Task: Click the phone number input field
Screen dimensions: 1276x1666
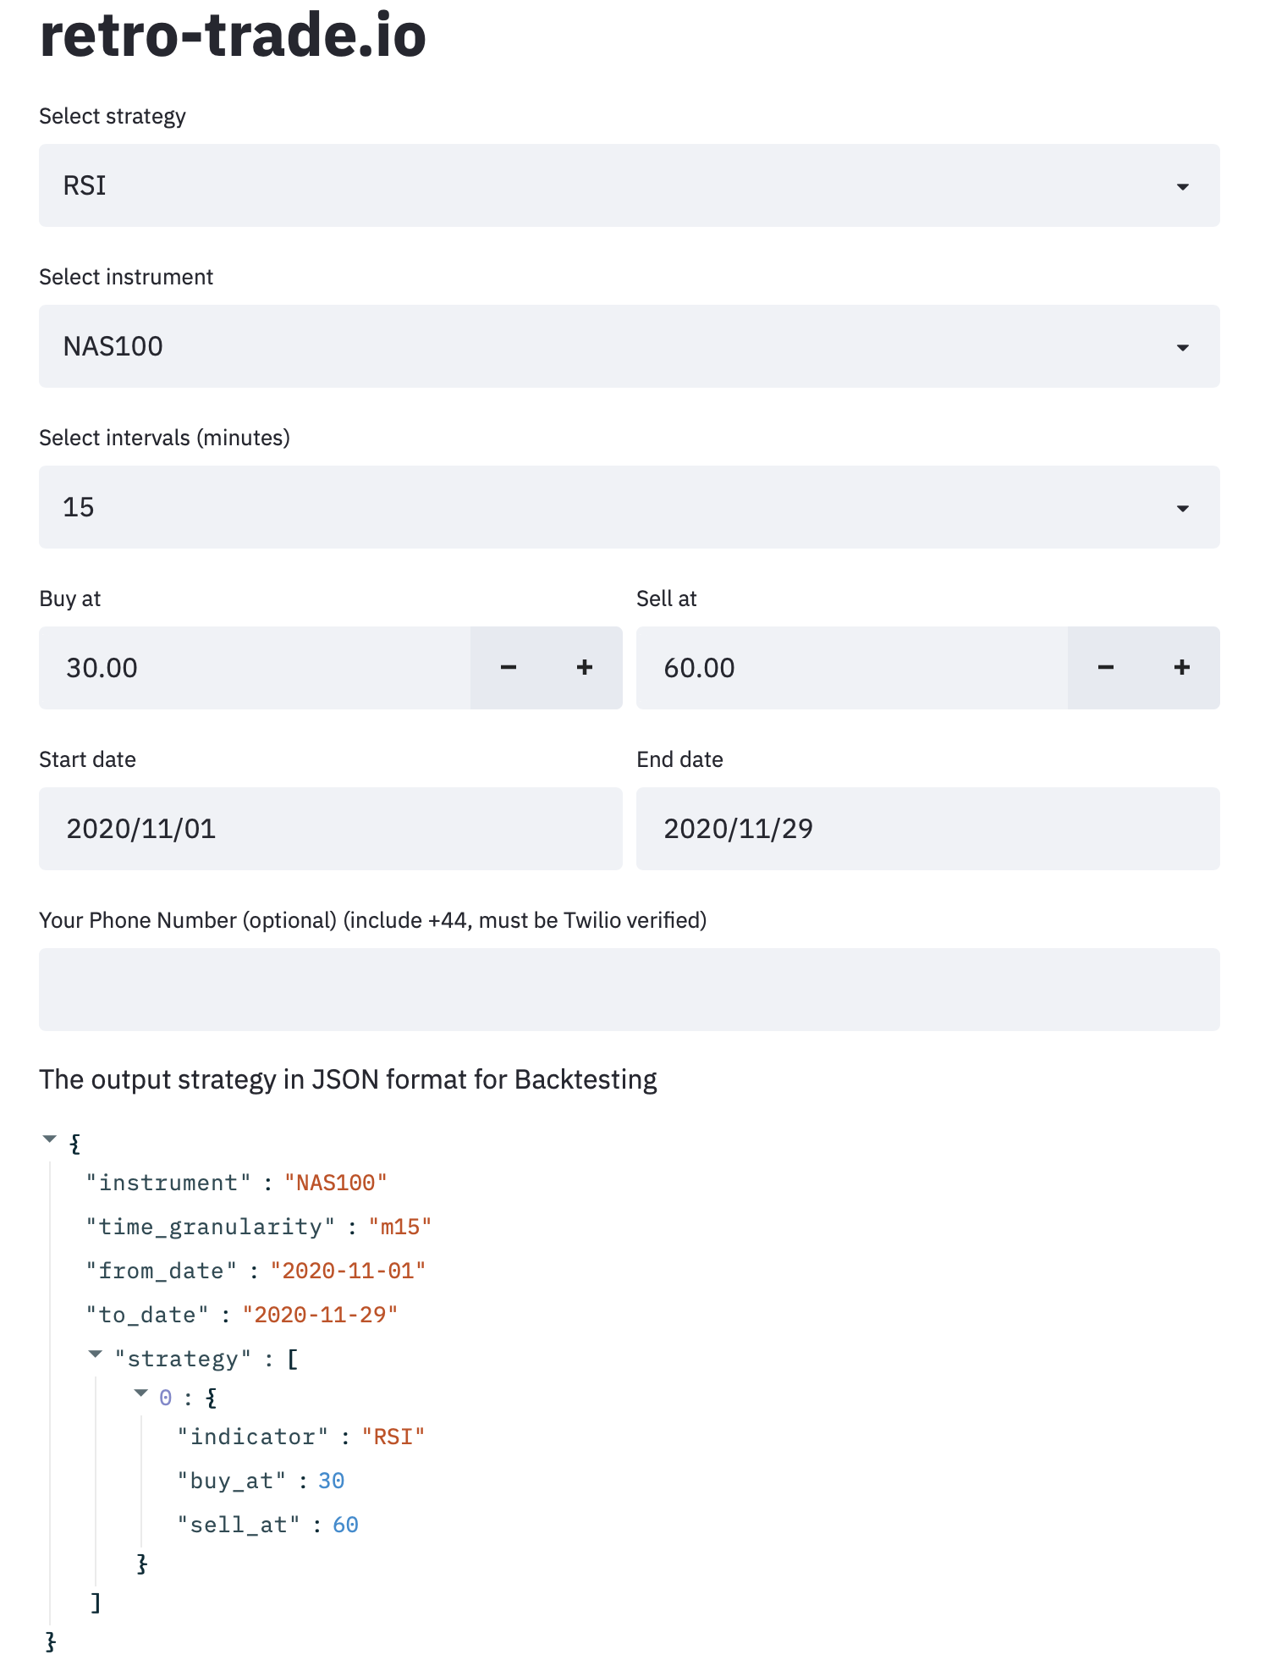Action: coord(628,990)
